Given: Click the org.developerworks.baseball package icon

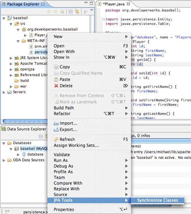Looking at the screenshot, I should pos(24,30).
